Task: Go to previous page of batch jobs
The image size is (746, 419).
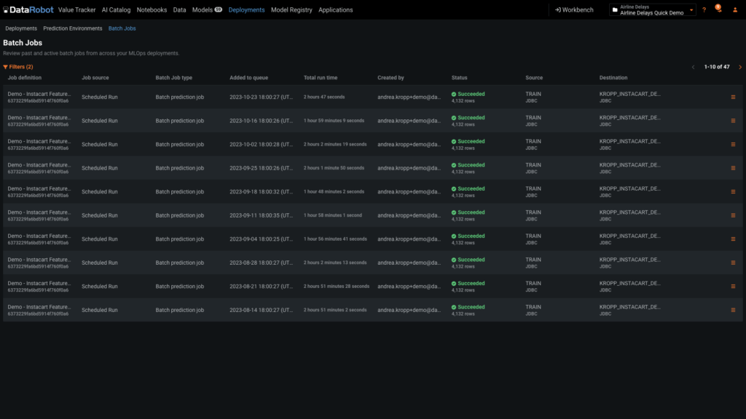Action: click(x=693, y=67)
